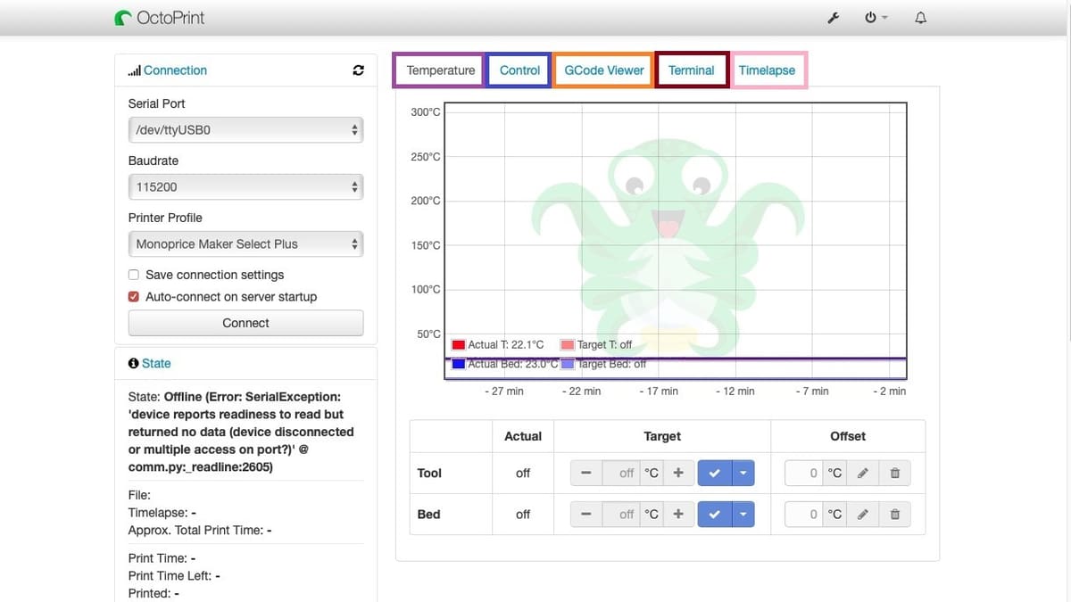Confirm Bed target with the checkmark button

pos(714,515)
